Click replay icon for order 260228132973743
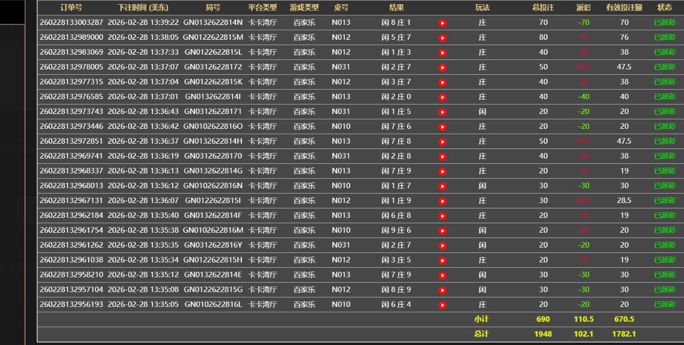 [x=442, y=112]
